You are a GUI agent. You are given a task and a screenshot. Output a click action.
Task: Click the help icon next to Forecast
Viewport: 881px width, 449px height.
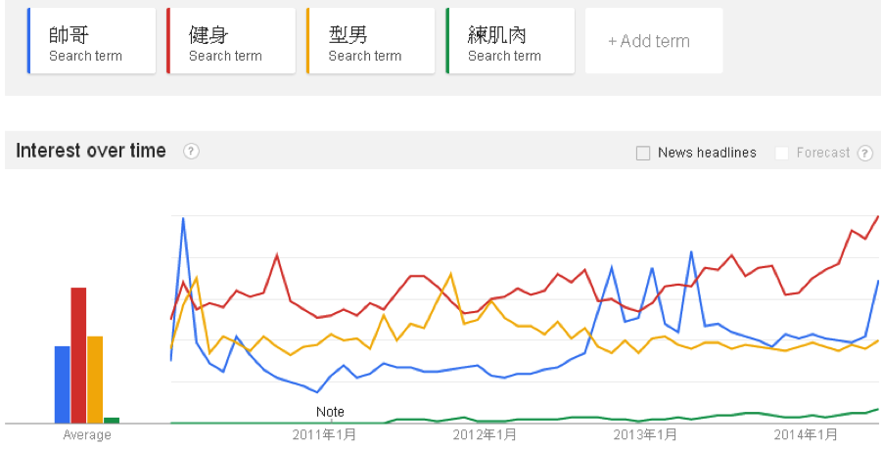pos(865,153)
